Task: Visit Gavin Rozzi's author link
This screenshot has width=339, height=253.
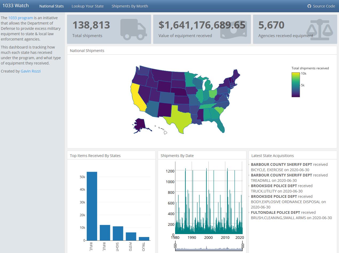Action: [31, 71]
